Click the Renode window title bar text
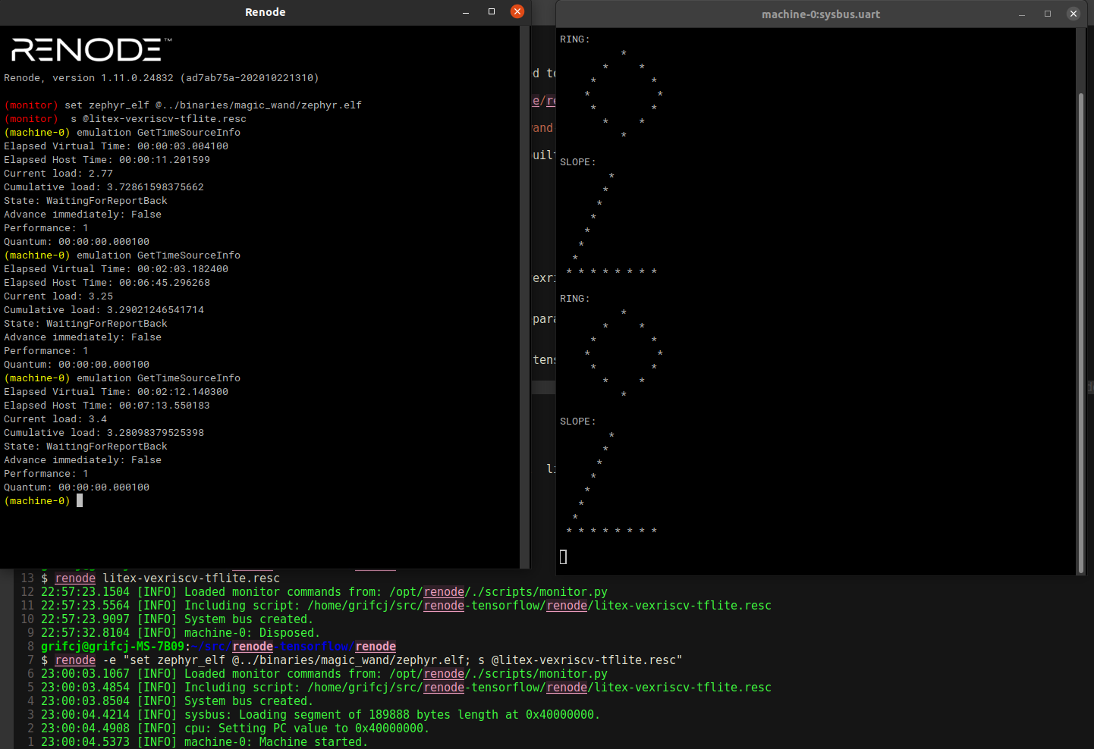Viewport: 1094px width, 749px height. [266, 12]
